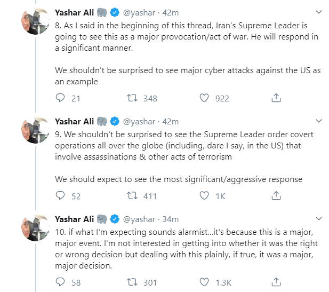Reply to tweet 9 about covert operations

(61, 196)
